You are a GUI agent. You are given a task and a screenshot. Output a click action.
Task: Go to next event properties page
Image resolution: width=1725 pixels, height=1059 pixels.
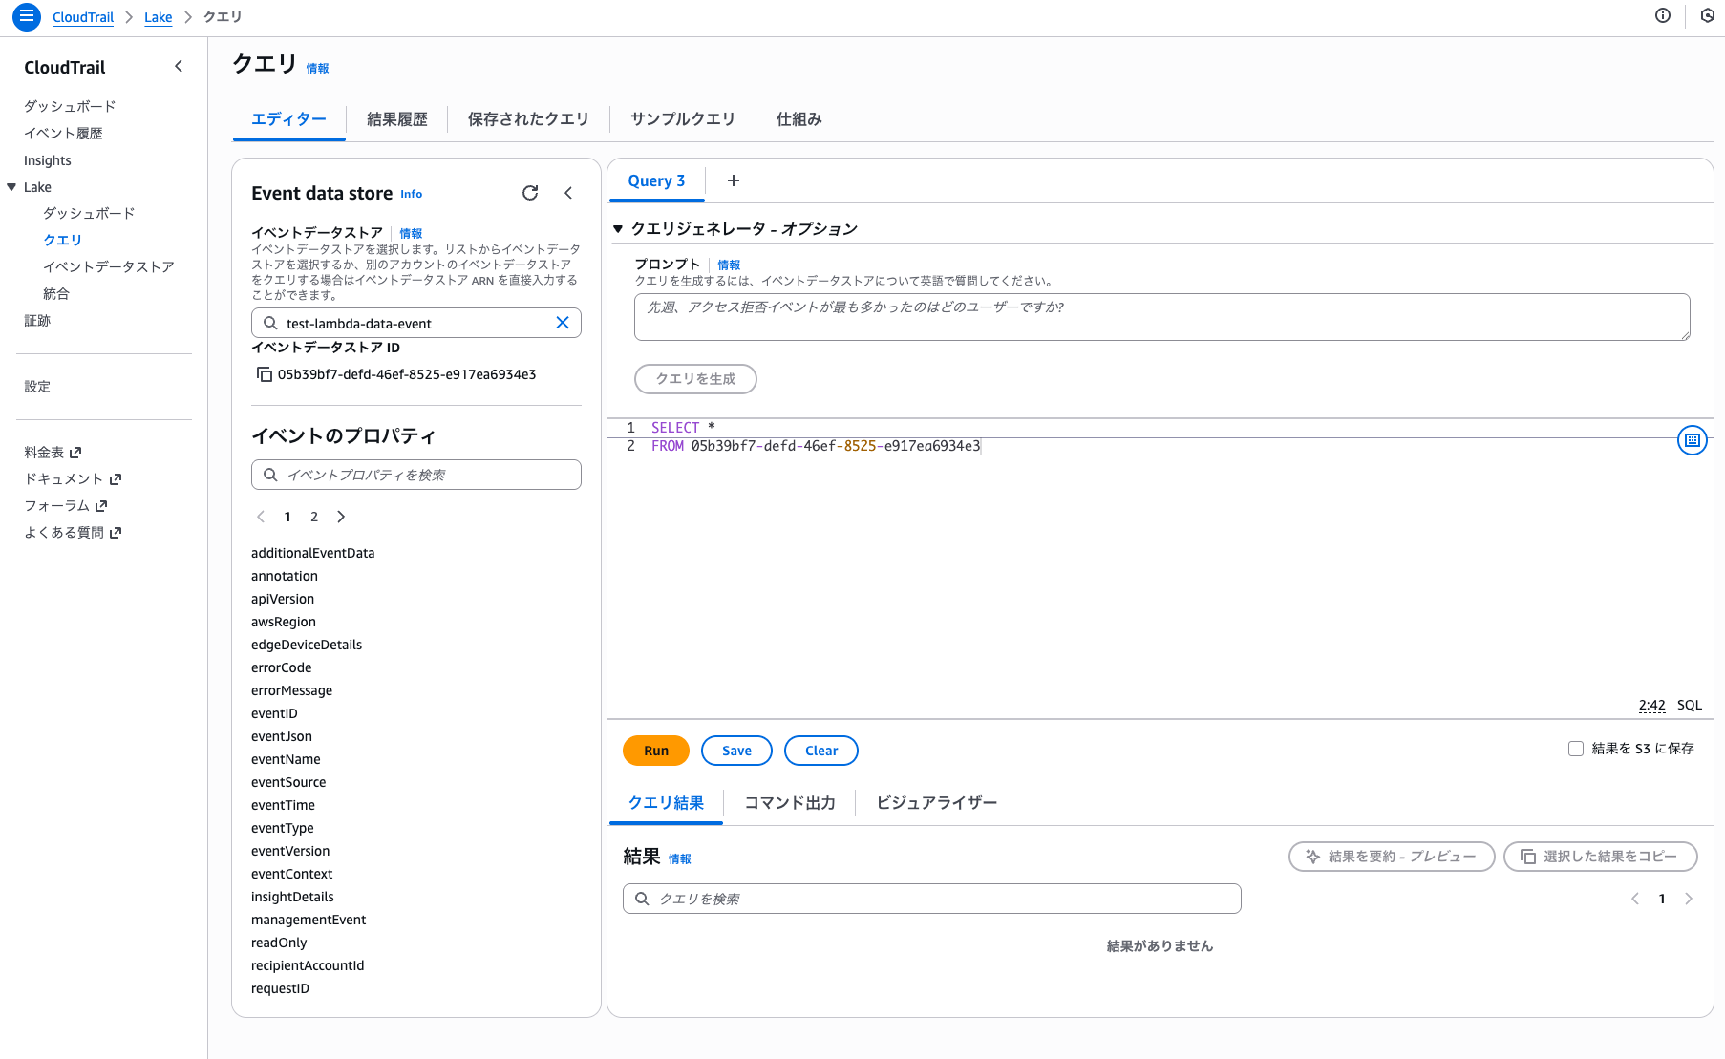tap(341, 517)
